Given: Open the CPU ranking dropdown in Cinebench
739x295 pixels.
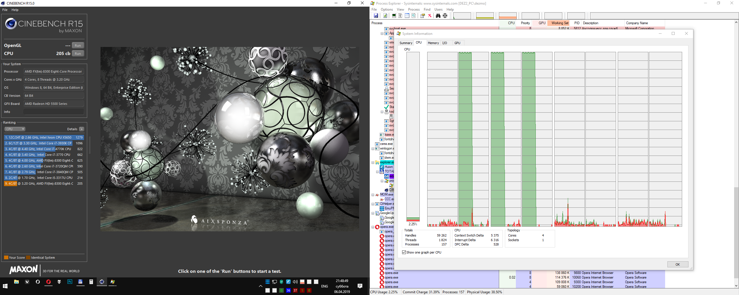Looking at the screenshot, I should tap(15, 129).
